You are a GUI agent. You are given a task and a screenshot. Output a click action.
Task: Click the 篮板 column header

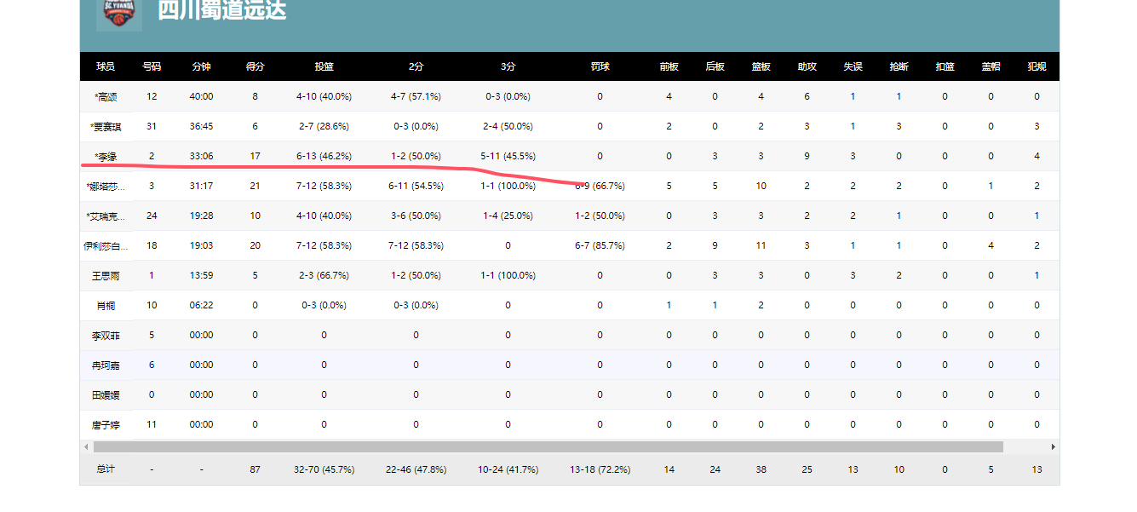[x=761, y=66]
